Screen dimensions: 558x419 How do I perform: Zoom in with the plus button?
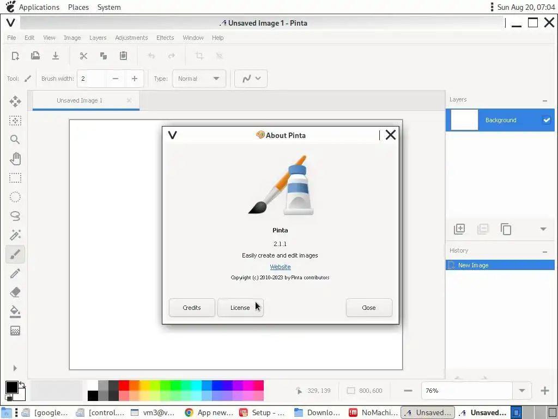[544, 391]
